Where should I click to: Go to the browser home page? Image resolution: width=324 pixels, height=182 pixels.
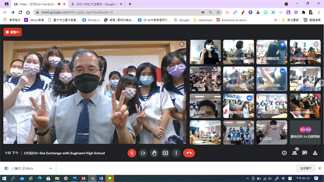click(x=28, y=12)
